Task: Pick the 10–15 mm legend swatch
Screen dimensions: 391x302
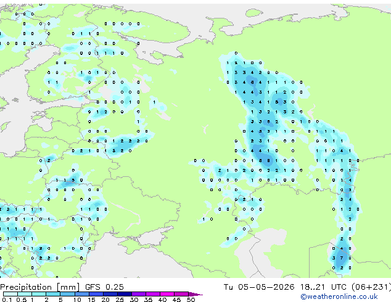Action: pyautogui.click(x=82, y=294)
